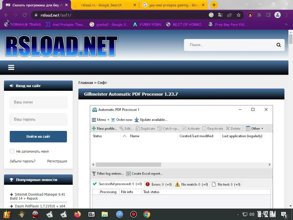
Task: Open Internet Download Manager 6.41 news link
Action: [37, 196]
